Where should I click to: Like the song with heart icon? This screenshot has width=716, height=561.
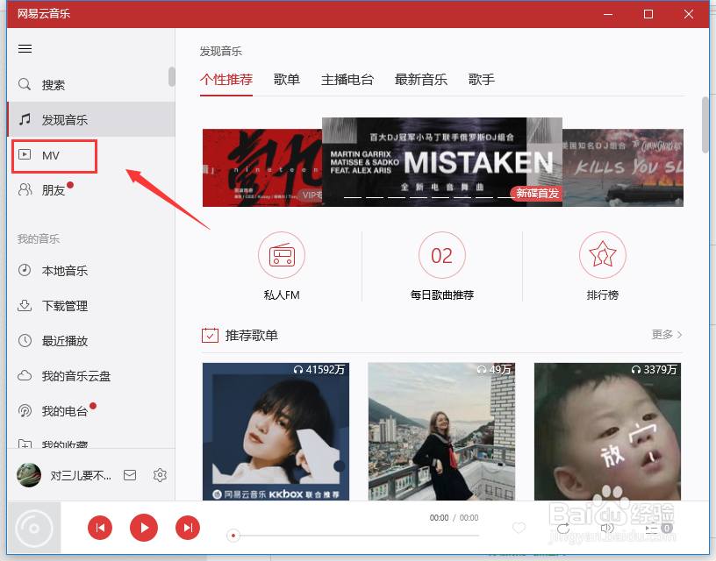point(519,528)
